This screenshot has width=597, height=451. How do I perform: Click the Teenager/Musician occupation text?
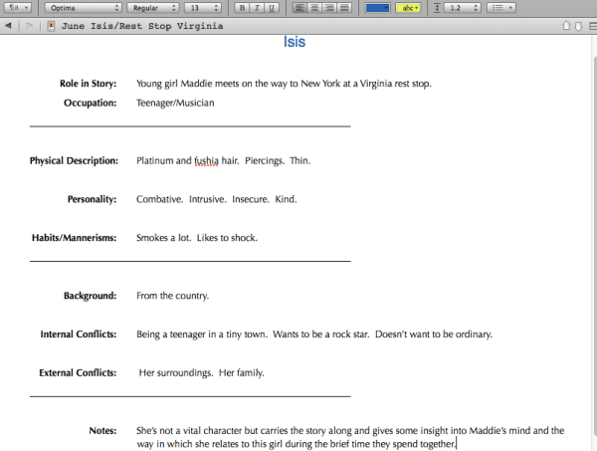pos(175,103)
